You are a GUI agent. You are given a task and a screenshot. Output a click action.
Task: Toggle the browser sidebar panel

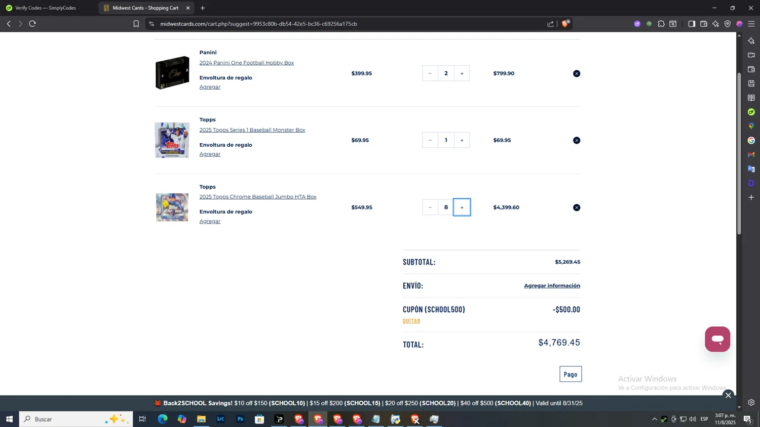tap(692, 24)
